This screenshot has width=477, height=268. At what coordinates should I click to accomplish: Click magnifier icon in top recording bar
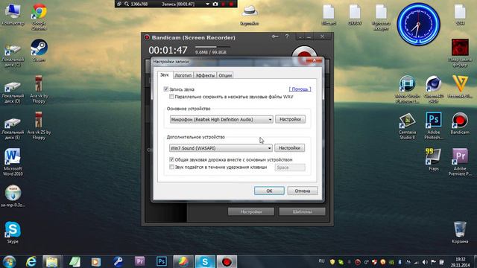[x=127, y=4]
